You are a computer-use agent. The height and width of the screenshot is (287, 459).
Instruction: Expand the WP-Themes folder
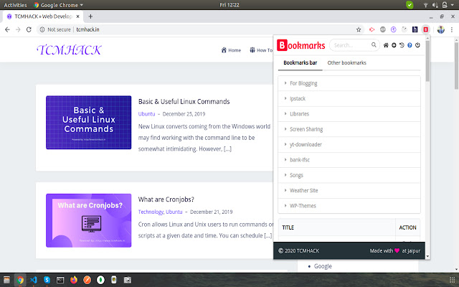(x=349, y=206)
